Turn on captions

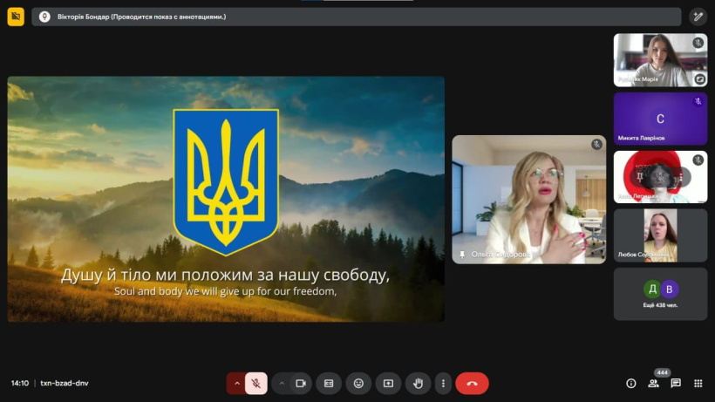coord(329,384)
